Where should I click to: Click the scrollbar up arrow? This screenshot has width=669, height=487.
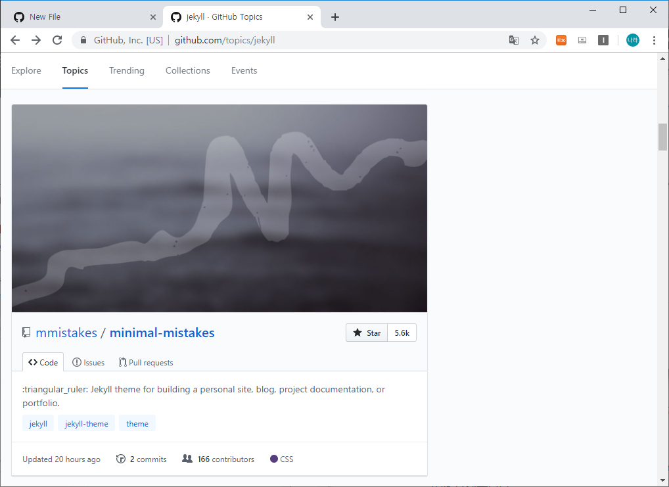pos(662,58)
